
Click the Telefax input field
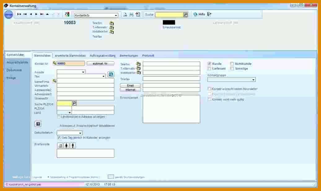tap(171, 79)
